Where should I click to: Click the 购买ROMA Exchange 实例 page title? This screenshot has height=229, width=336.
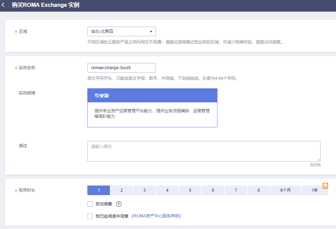46,5
